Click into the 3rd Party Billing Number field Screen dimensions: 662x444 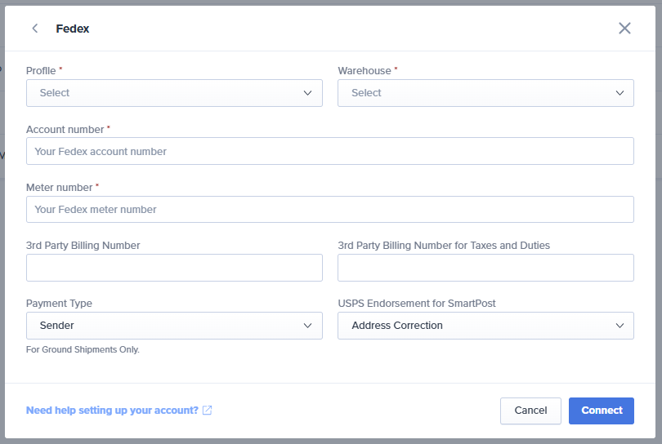click(174, 268)
